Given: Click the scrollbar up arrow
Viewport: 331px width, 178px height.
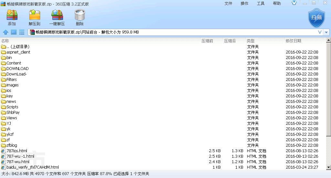Looking at the screenshot, I should [328, 40].
